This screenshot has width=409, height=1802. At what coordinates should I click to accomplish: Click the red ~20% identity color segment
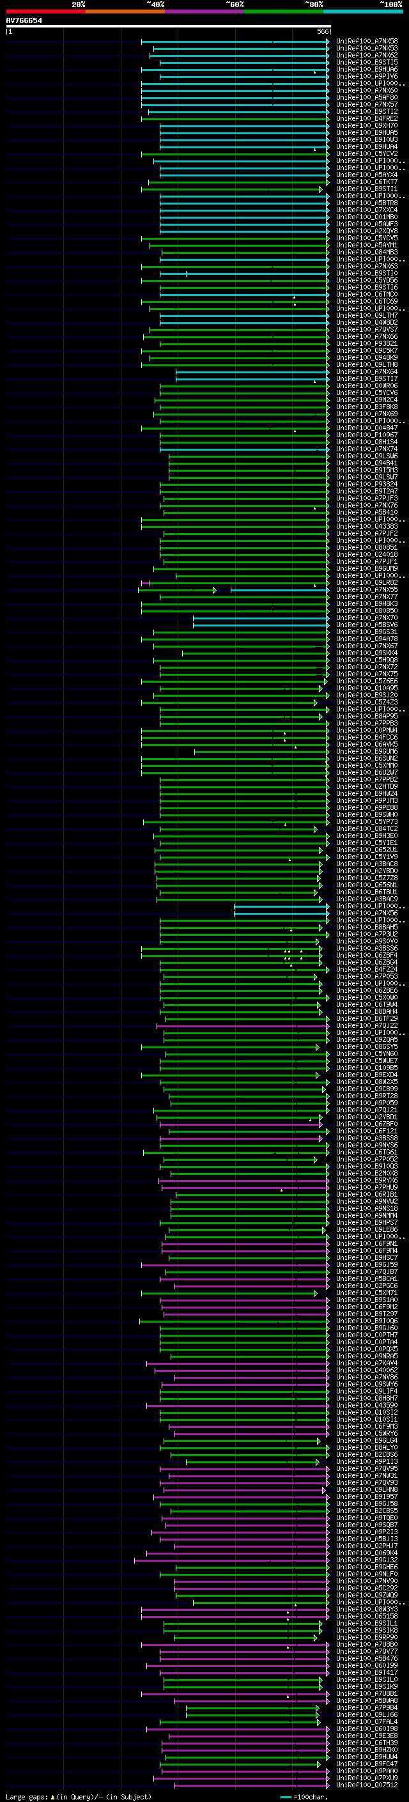tap(45, 12)
